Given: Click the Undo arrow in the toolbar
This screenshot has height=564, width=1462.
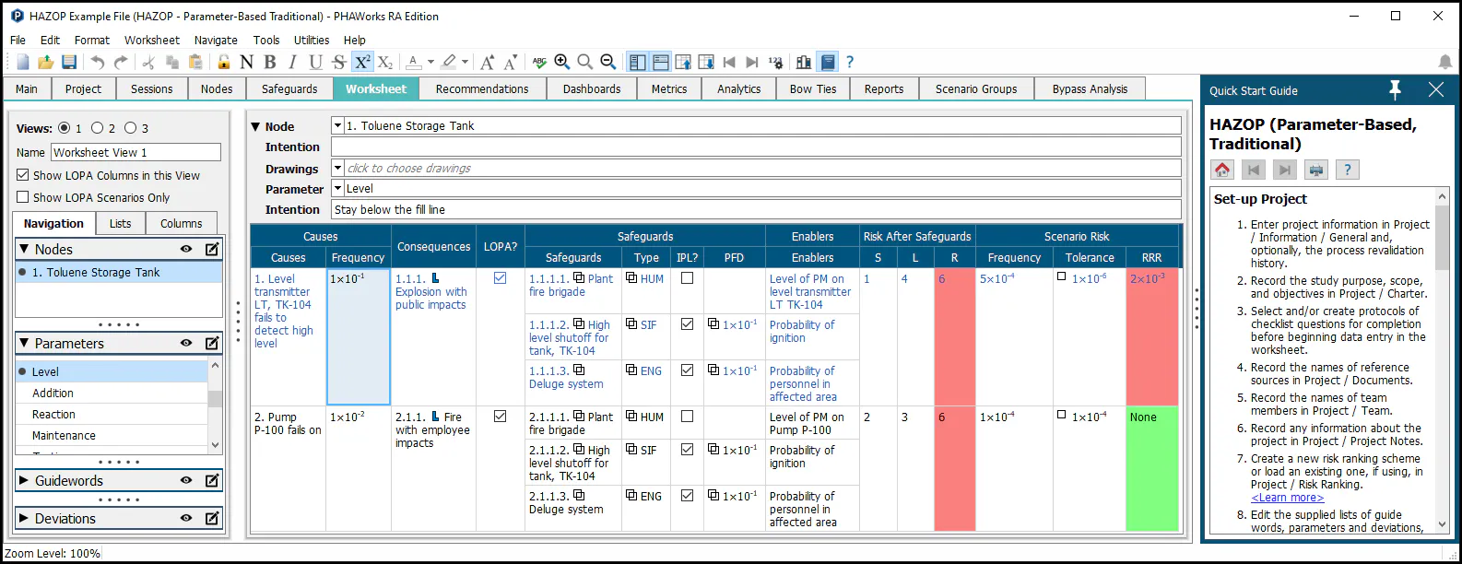Looking at the screenshot, I should pyautogui.click(x=98, y=62).
